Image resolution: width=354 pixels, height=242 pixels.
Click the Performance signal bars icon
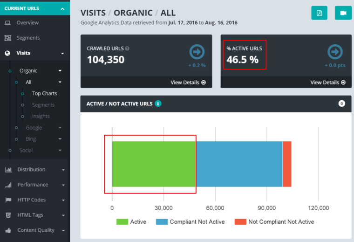click(x=8, y=185)
